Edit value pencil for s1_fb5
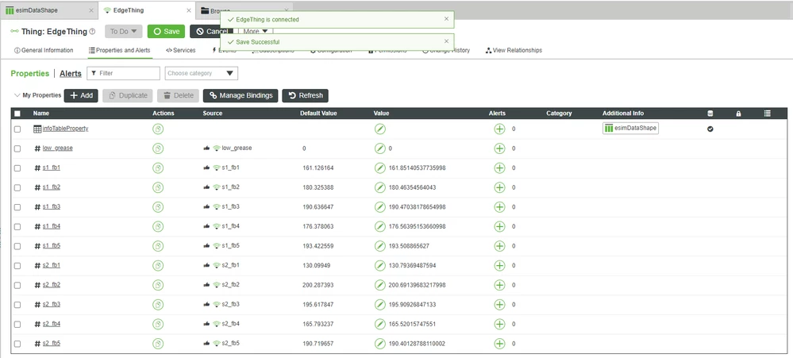Screen dimensions: 793x358 (379, 246)
